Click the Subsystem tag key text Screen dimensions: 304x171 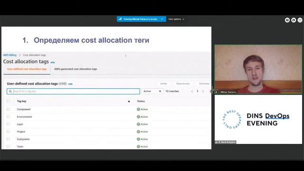[x=23, y=139]
